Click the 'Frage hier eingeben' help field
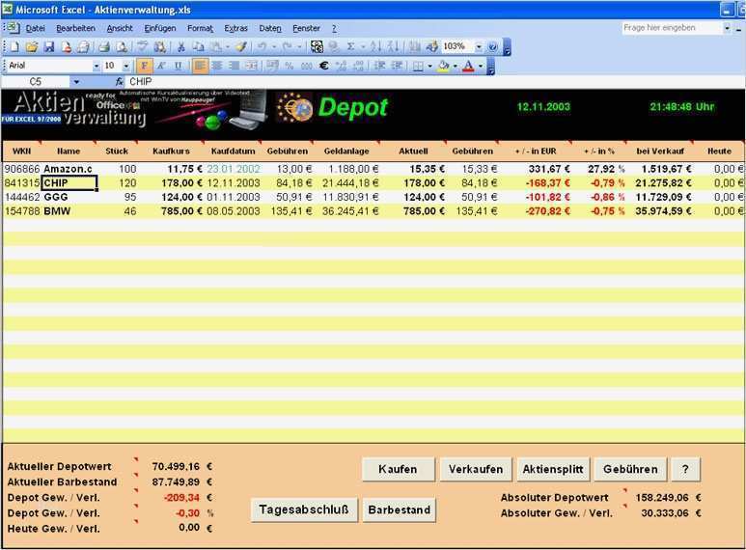The image size is (746, 550). pos(672,28)
